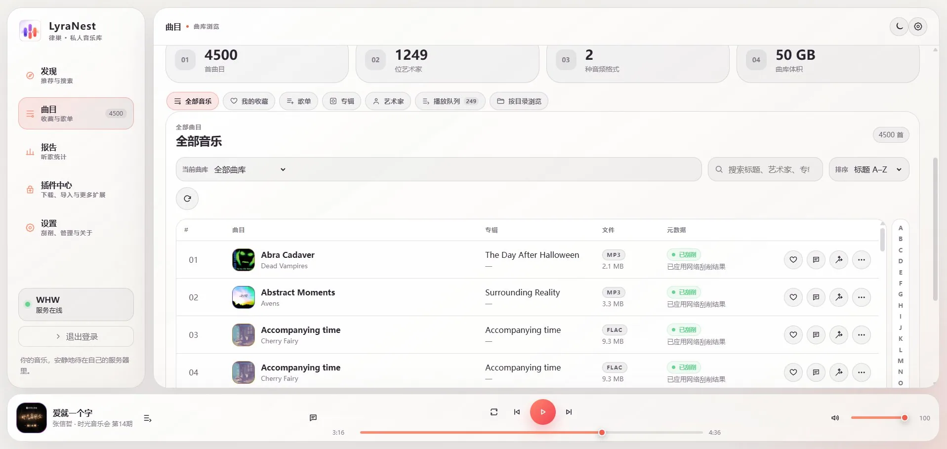Screen dimensions: 947x449
Task: Open sort dropdown 标题 A–Z
Action: 869,169
